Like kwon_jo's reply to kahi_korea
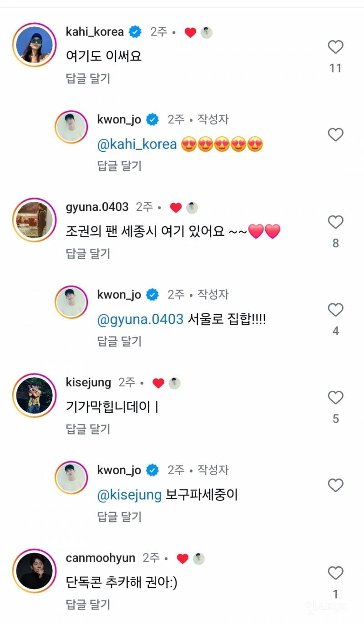This screenshot has width=364, height=625. pos(335,134)
